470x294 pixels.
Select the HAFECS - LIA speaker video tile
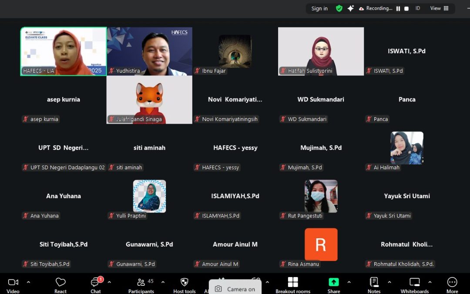click(x=64, y=51)
